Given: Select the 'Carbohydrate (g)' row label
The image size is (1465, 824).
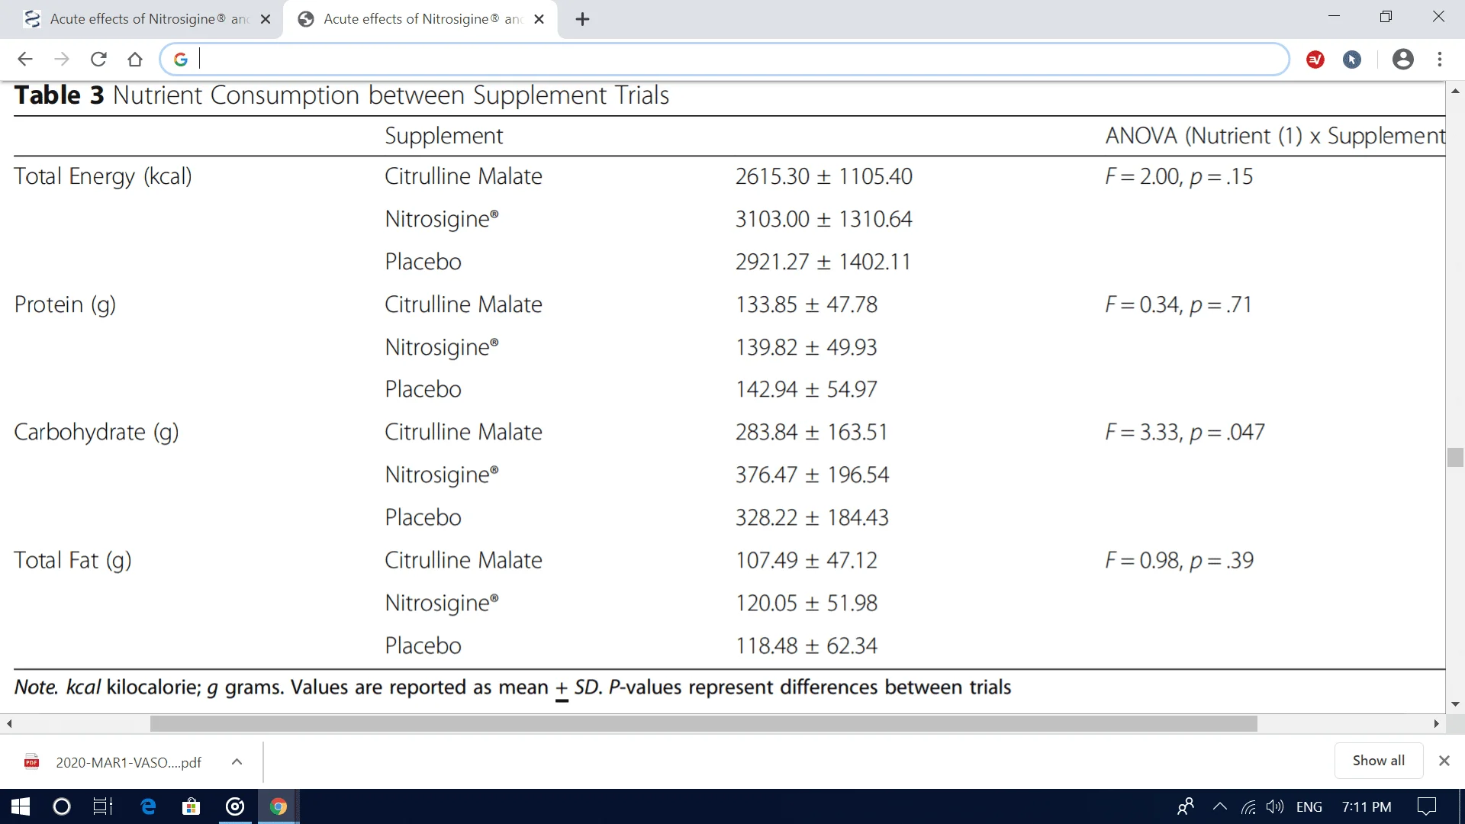Looking at the screenshot, I should point(96,432).
